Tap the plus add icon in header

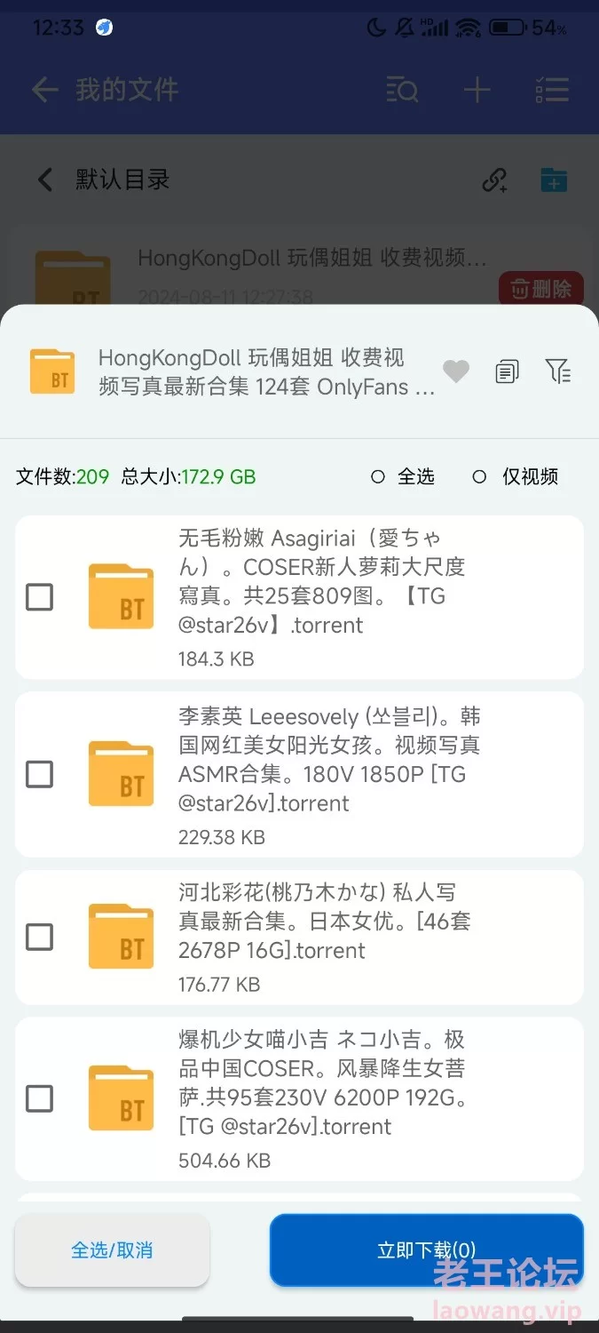pos(477,90)
